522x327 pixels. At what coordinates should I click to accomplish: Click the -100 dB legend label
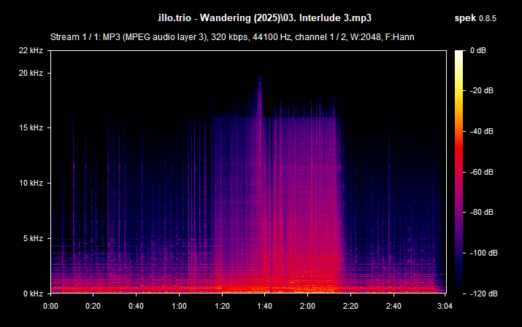(x=483, y=253)
